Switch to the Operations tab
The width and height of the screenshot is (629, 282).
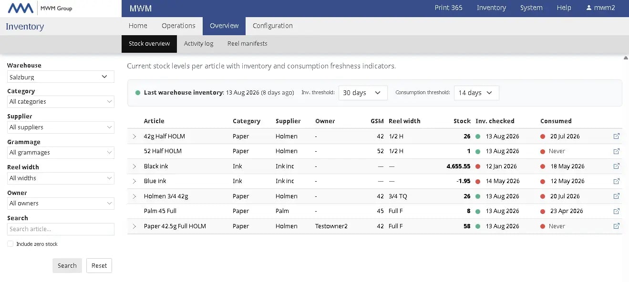pyautogui.click(x=178, y=26)
